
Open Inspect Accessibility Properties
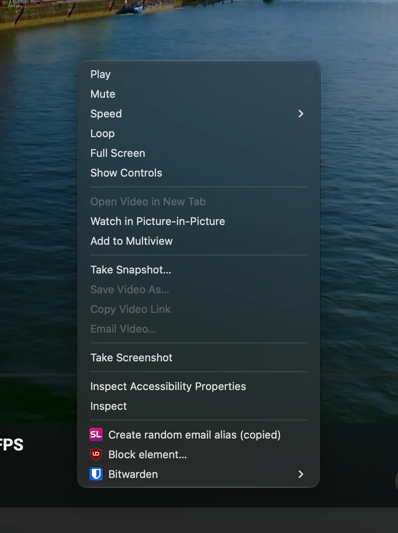199,386
